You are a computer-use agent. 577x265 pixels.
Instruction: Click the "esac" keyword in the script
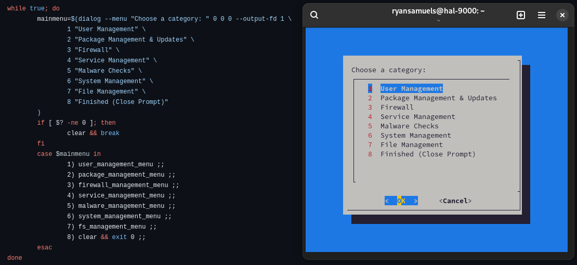click(45, 247)
